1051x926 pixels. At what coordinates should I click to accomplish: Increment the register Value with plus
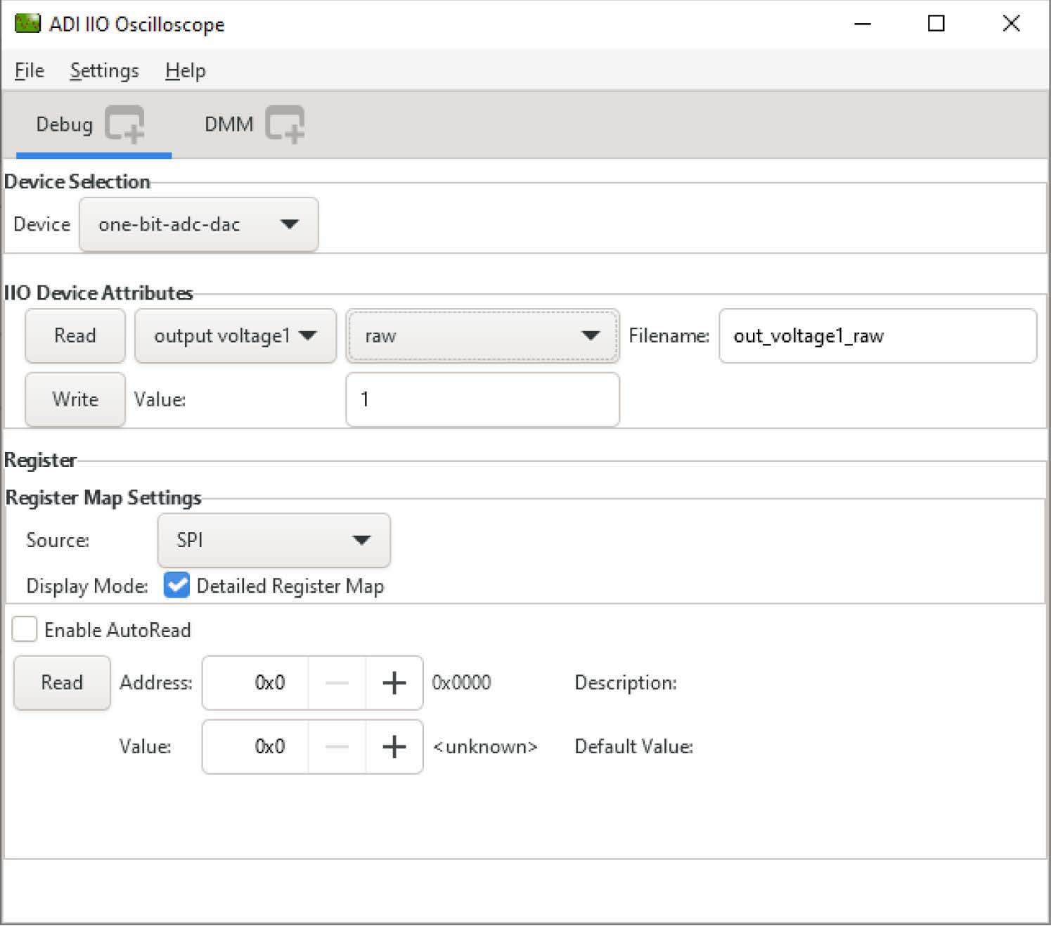394,747
